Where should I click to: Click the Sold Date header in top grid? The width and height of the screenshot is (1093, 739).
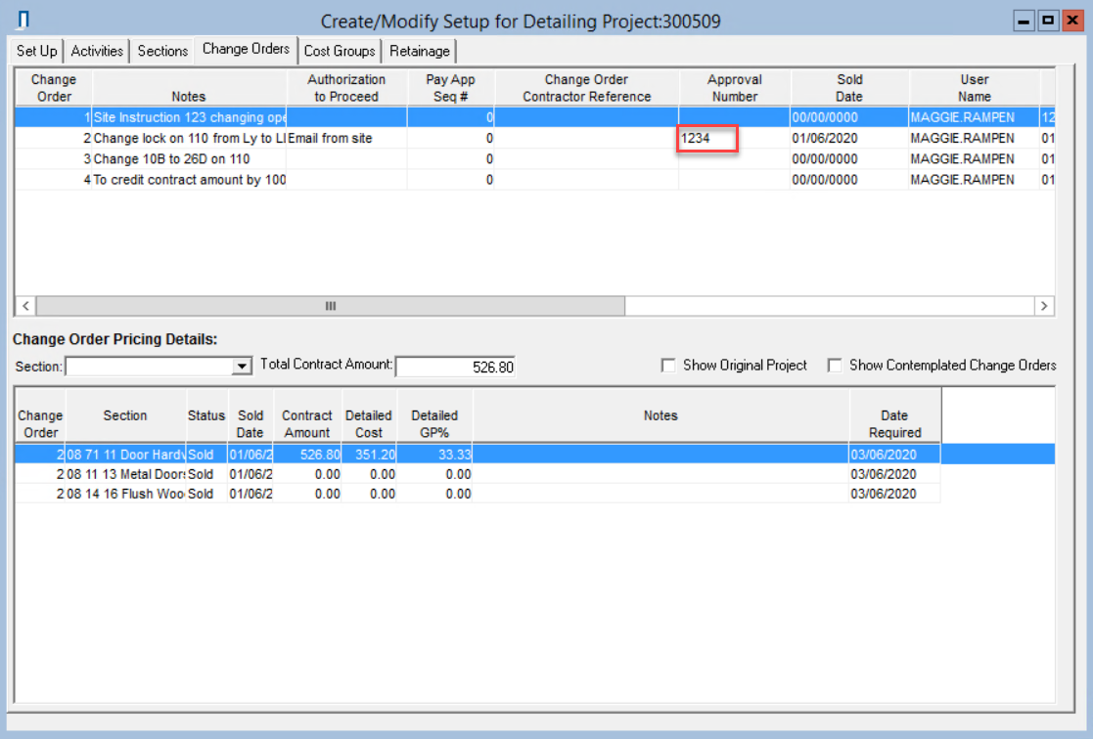point(849,88)
